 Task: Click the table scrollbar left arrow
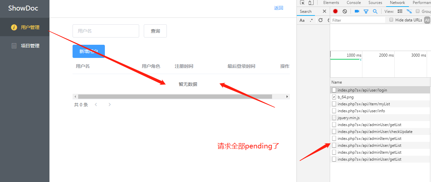coord(75,96)
